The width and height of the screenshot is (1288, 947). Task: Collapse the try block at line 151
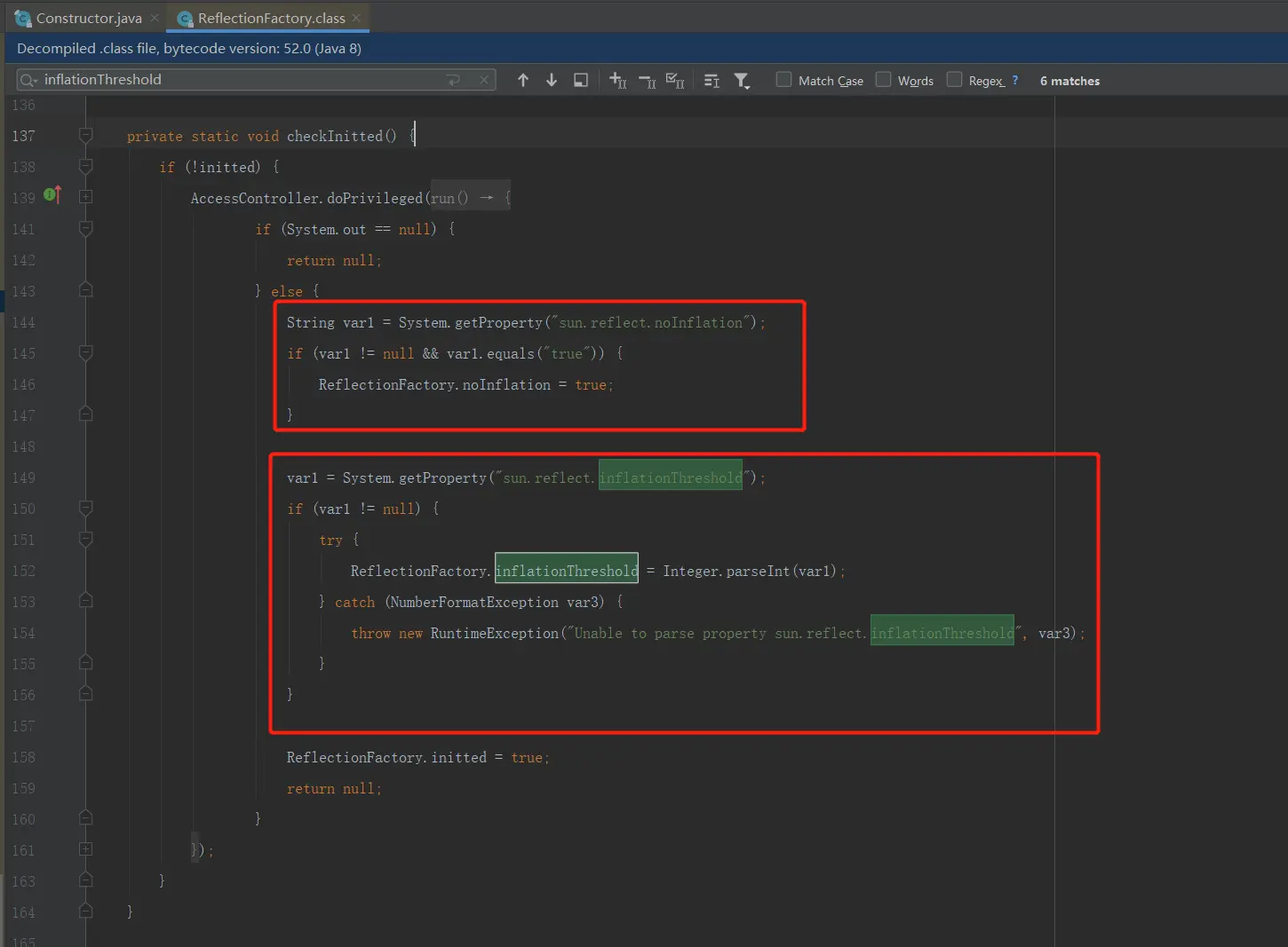[86, 540]
